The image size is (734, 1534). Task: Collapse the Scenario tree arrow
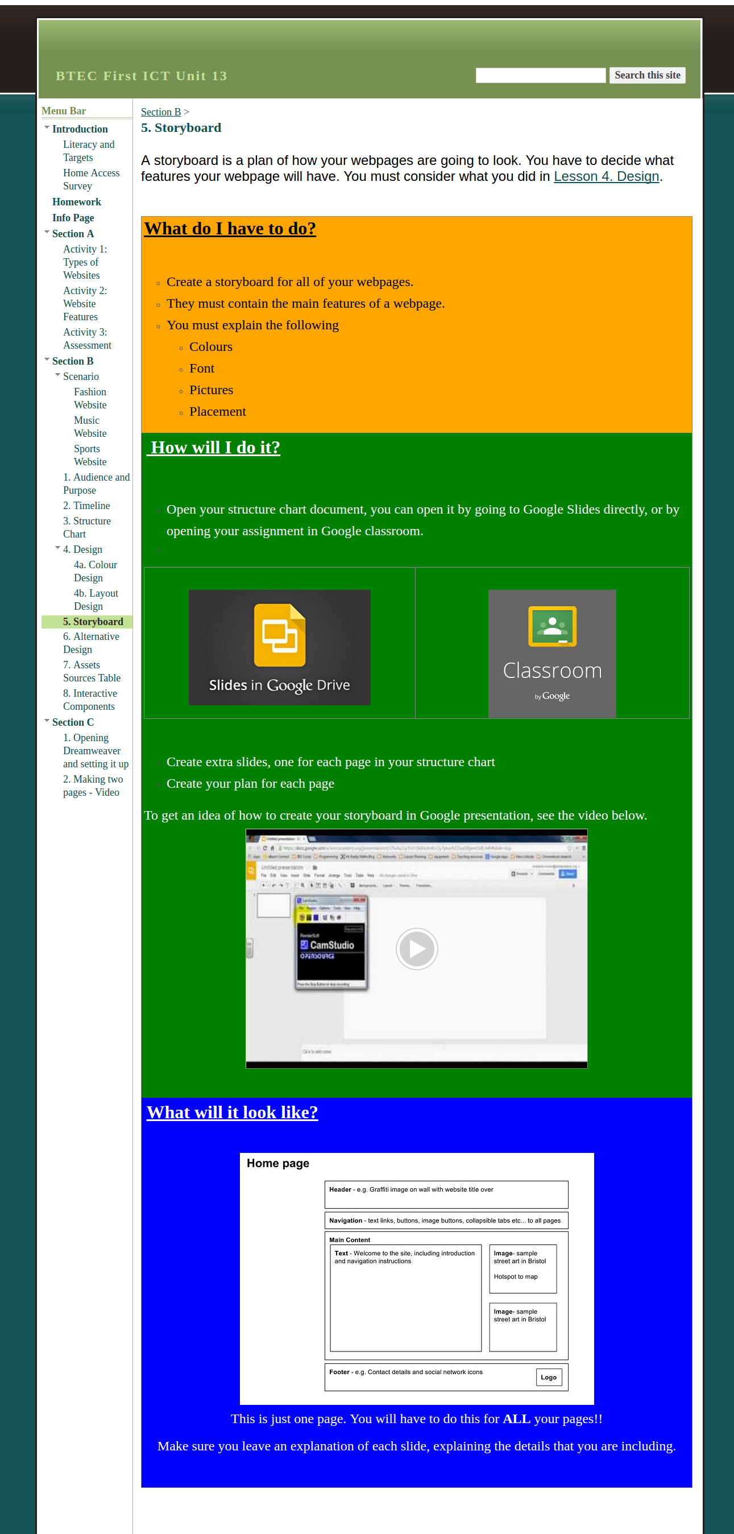58,375
